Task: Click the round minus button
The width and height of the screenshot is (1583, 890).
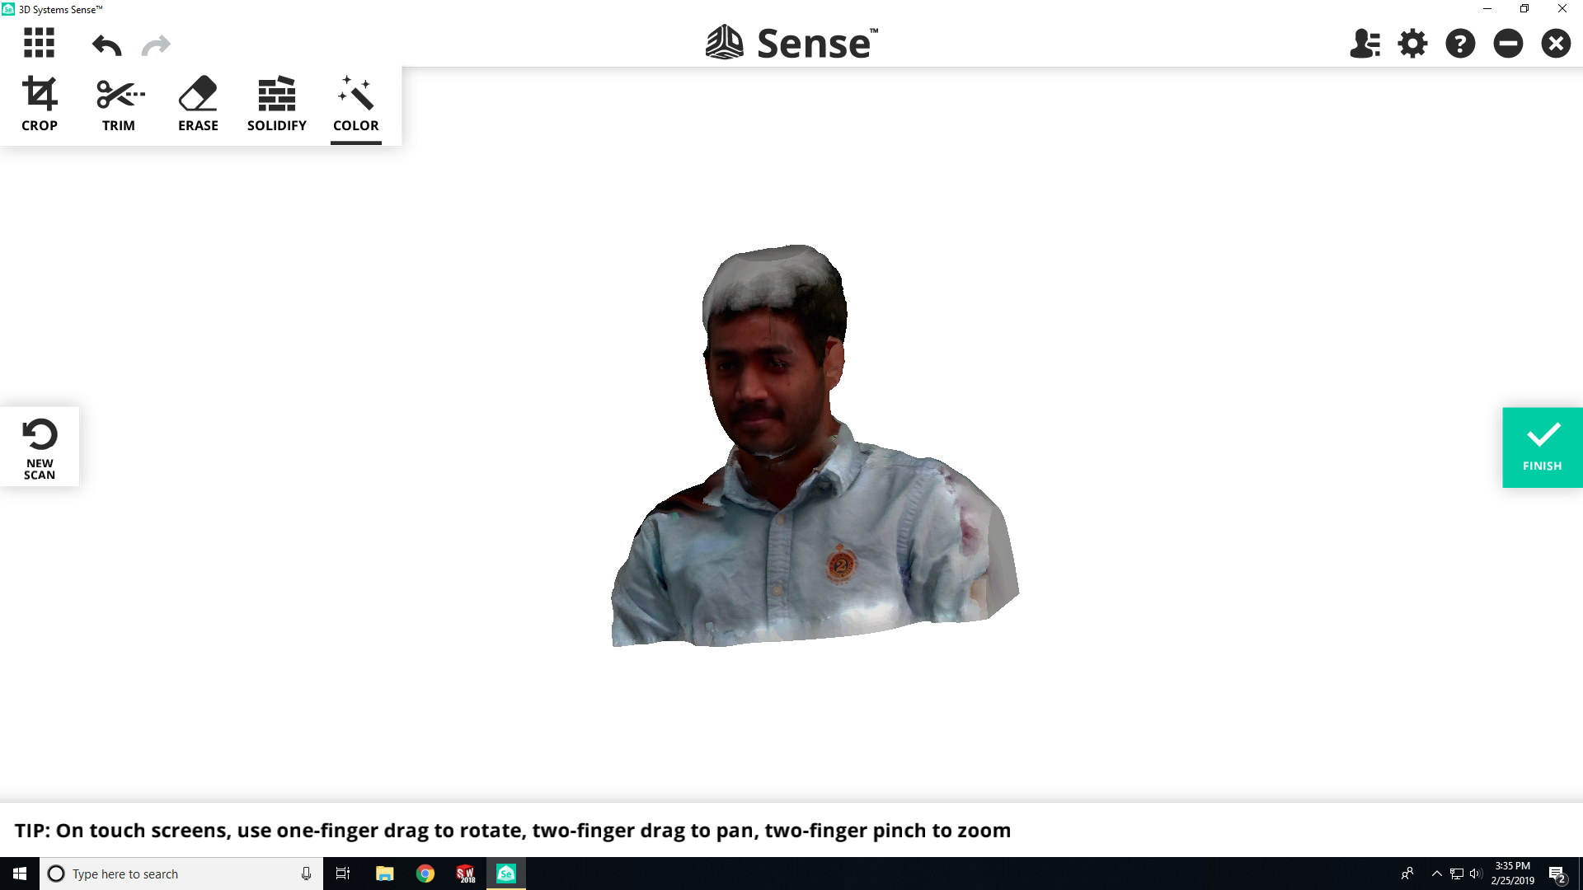Action: click(x=1508, y=44)
